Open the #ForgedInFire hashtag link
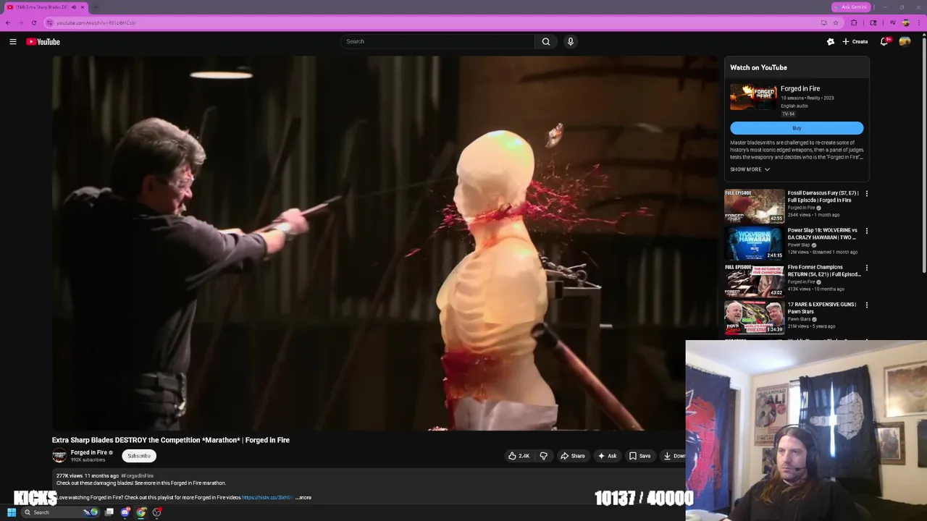 (137, 476)
